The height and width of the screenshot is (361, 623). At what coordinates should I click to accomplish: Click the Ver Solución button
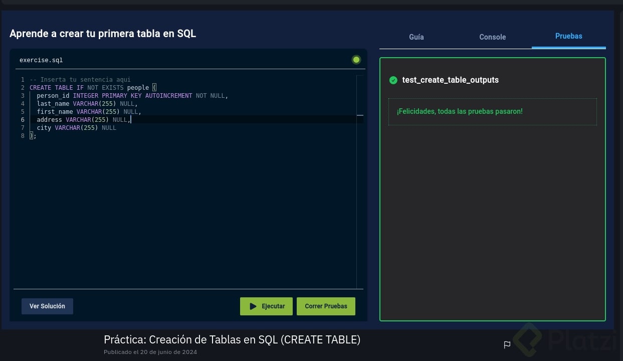point(47,306)
